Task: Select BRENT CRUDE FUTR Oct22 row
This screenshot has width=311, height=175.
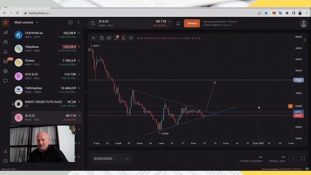Action: click(47, 104)
